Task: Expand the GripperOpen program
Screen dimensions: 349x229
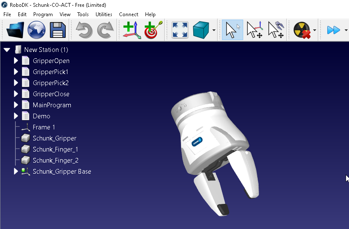Action: [16, 60]
